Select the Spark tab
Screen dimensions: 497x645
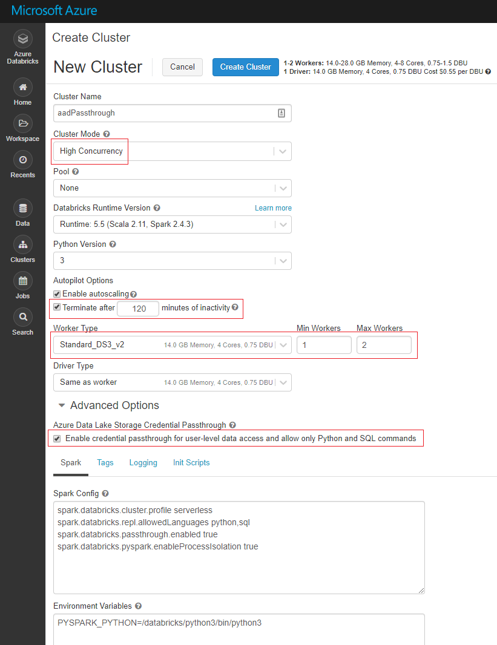[71, 463]
